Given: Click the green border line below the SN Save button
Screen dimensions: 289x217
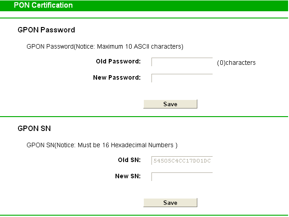Looking at the screenshot, I should point(144,216).
